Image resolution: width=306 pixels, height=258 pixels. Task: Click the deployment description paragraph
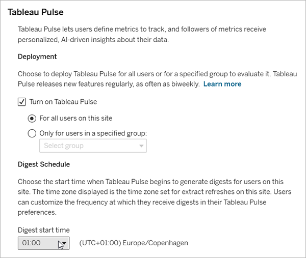(x=148, y=78)
